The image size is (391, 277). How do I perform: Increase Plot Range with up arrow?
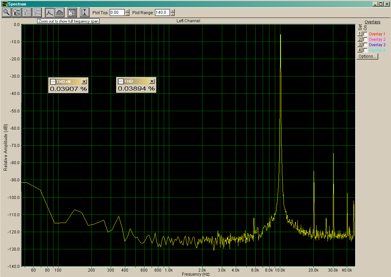(173, 11)
